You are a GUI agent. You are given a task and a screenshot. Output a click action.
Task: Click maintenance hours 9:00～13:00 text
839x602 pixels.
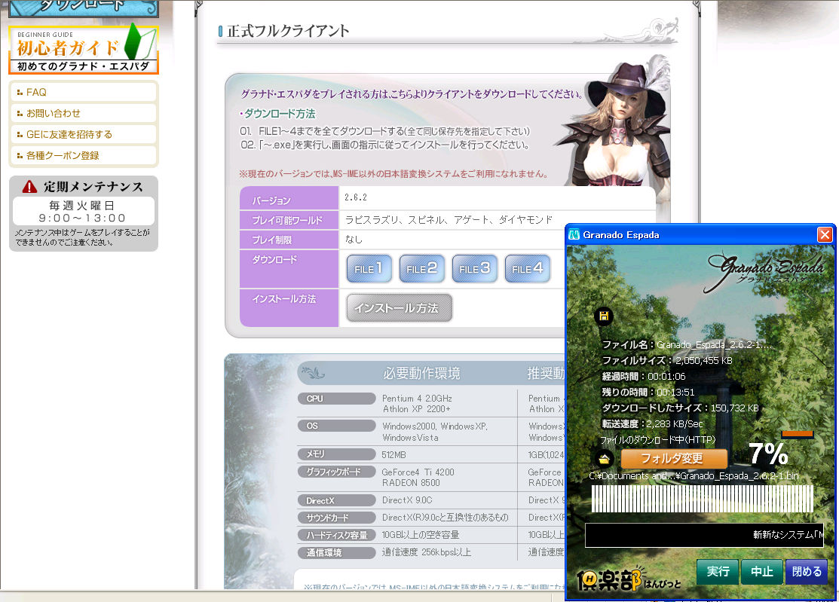pyautogui.click(x=82, y=218)
